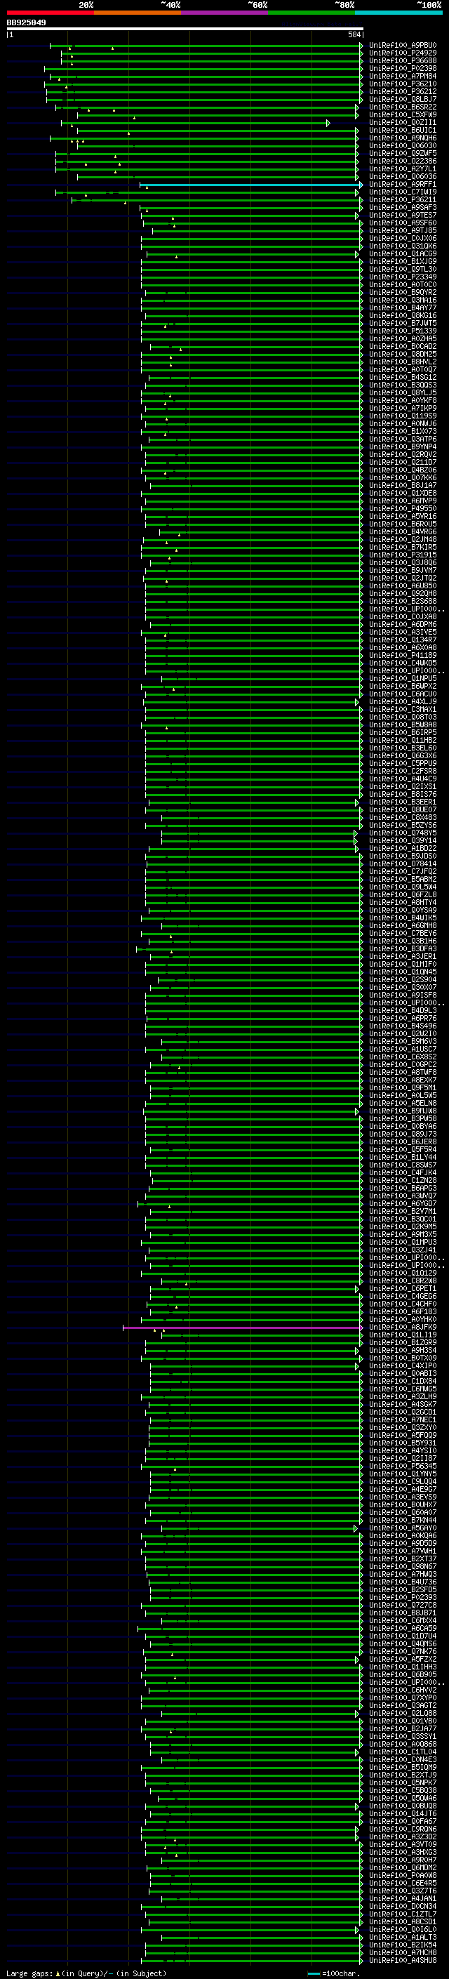This screenshot has width=449, height=1979.
Task: Click the purple alignment bar of A8JFK9
Action: [243, 1328]
